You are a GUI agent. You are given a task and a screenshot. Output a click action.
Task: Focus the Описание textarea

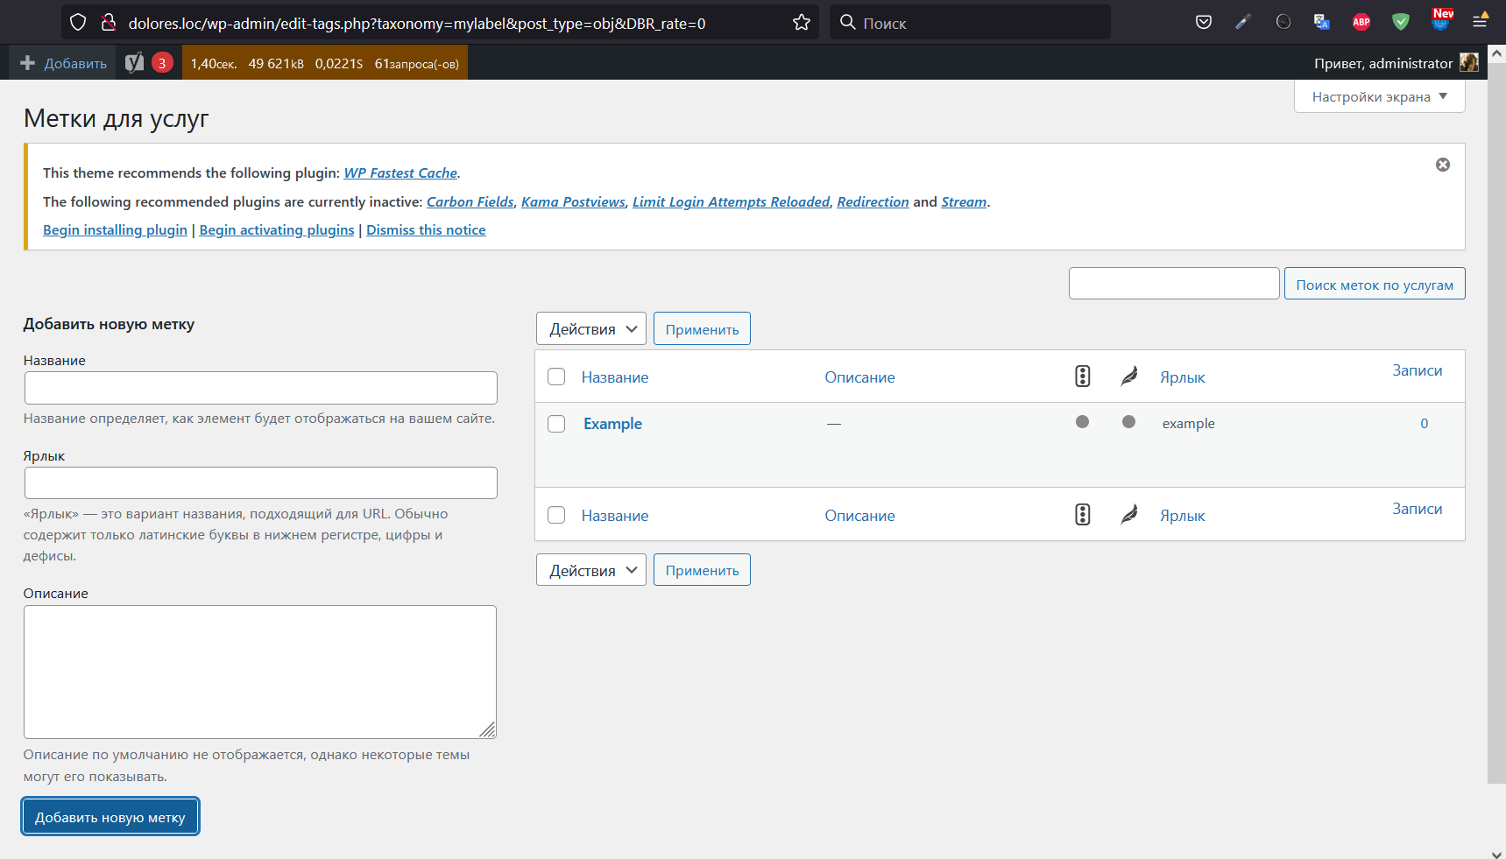pyautogui.click(x=260, y=672)
